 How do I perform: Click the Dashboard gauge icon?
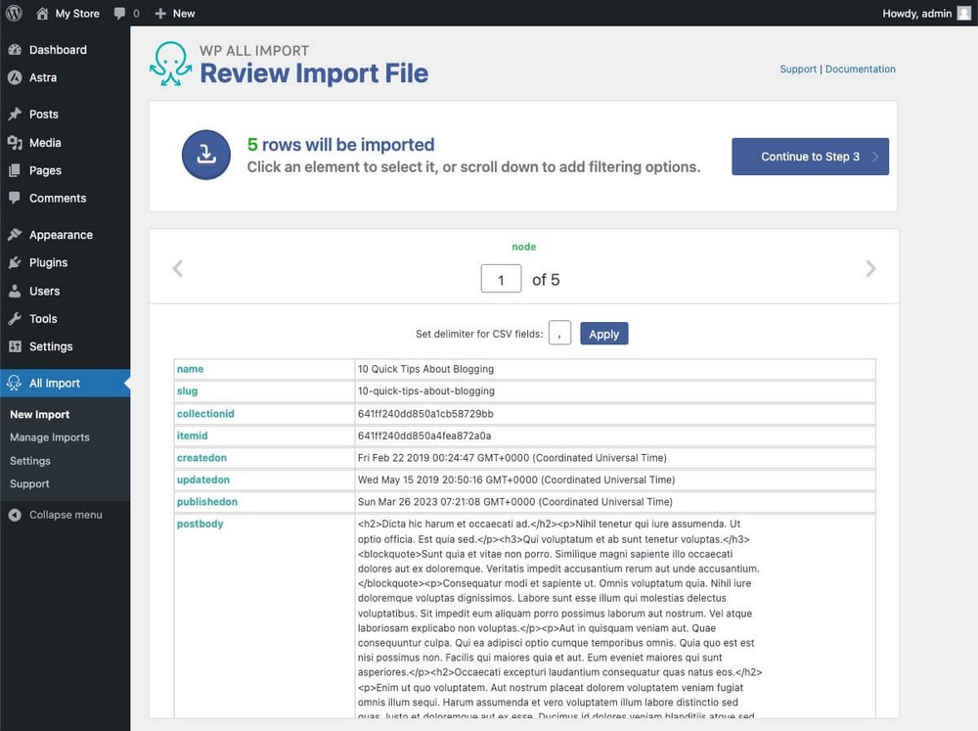point(15,49)
